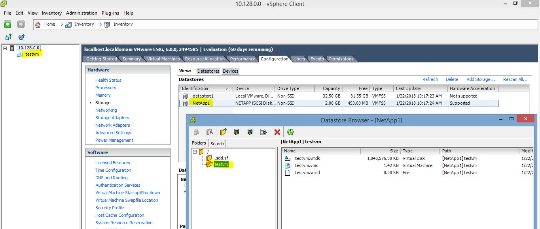Open the Add Storage link

point(480,79)
